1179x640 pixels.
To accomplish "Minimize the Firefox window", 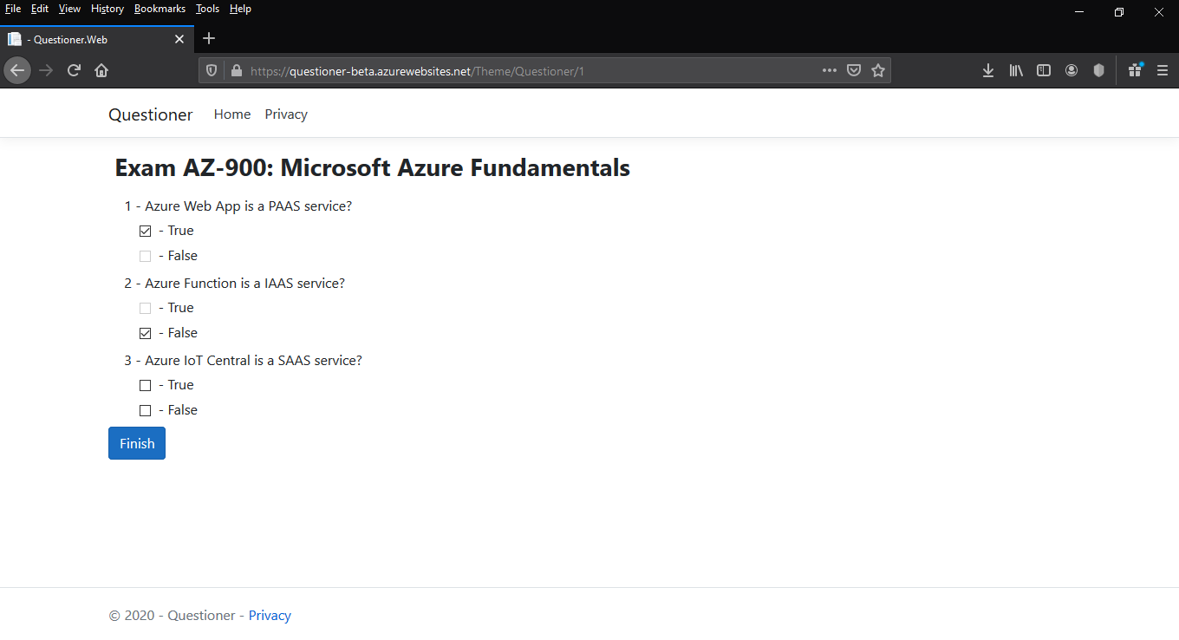I will click(x=1079, y=12).
